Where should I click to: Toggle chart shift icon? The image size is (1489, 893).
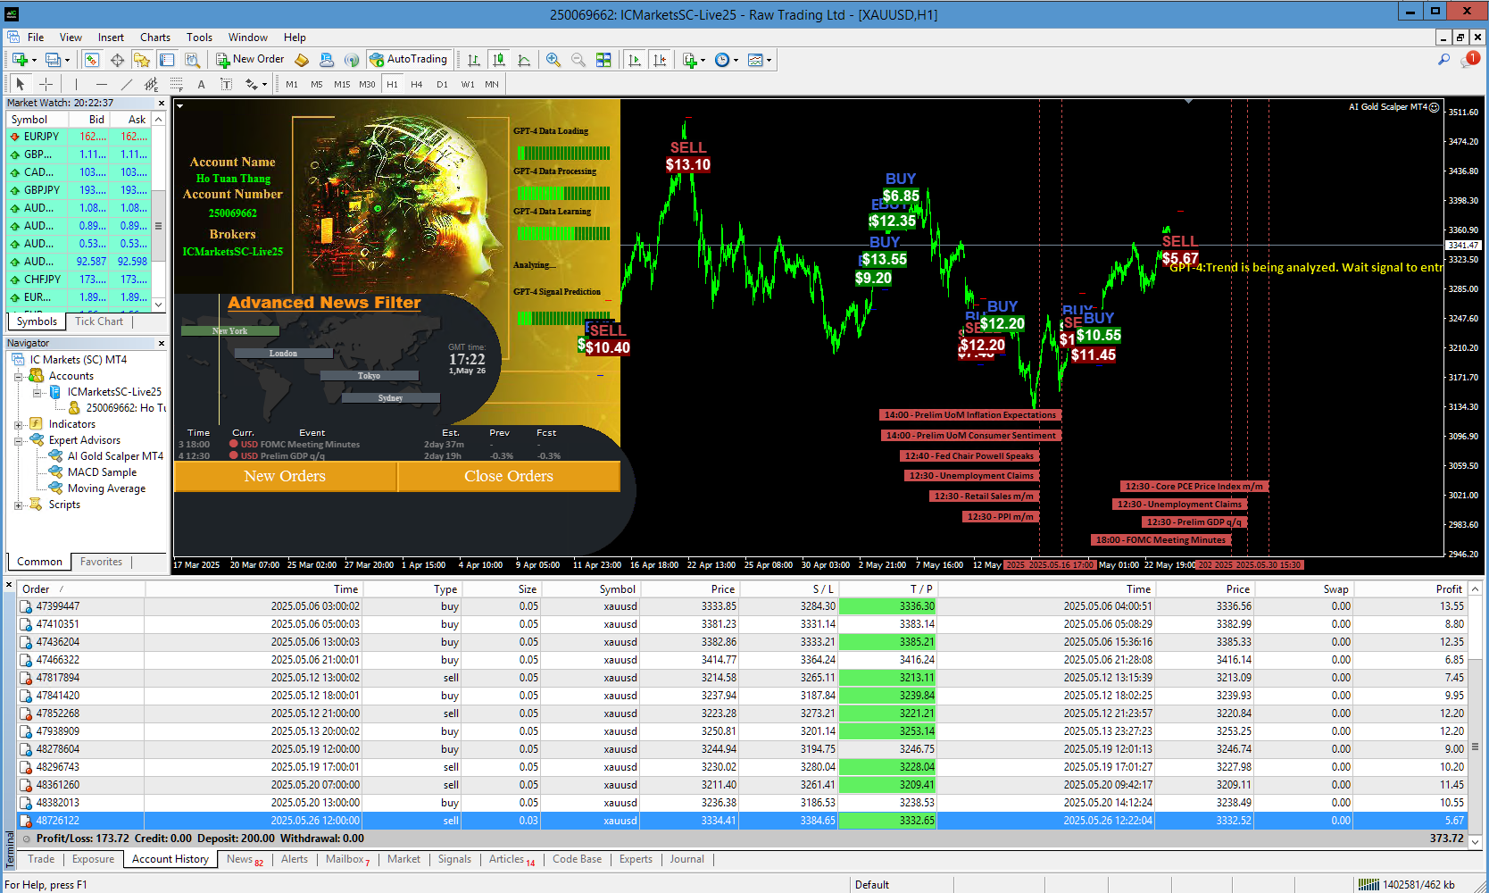[660, 60]
